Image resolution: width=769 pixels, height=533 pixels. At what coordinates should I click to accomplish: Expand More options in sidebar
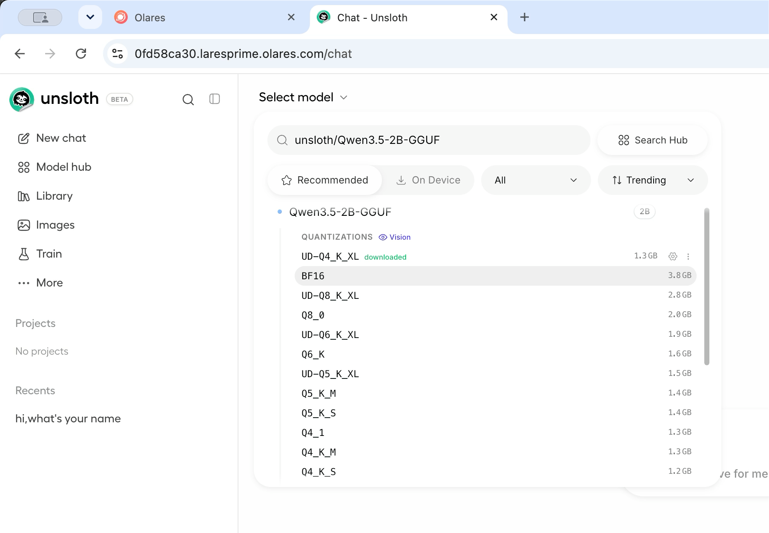point(40,283)
